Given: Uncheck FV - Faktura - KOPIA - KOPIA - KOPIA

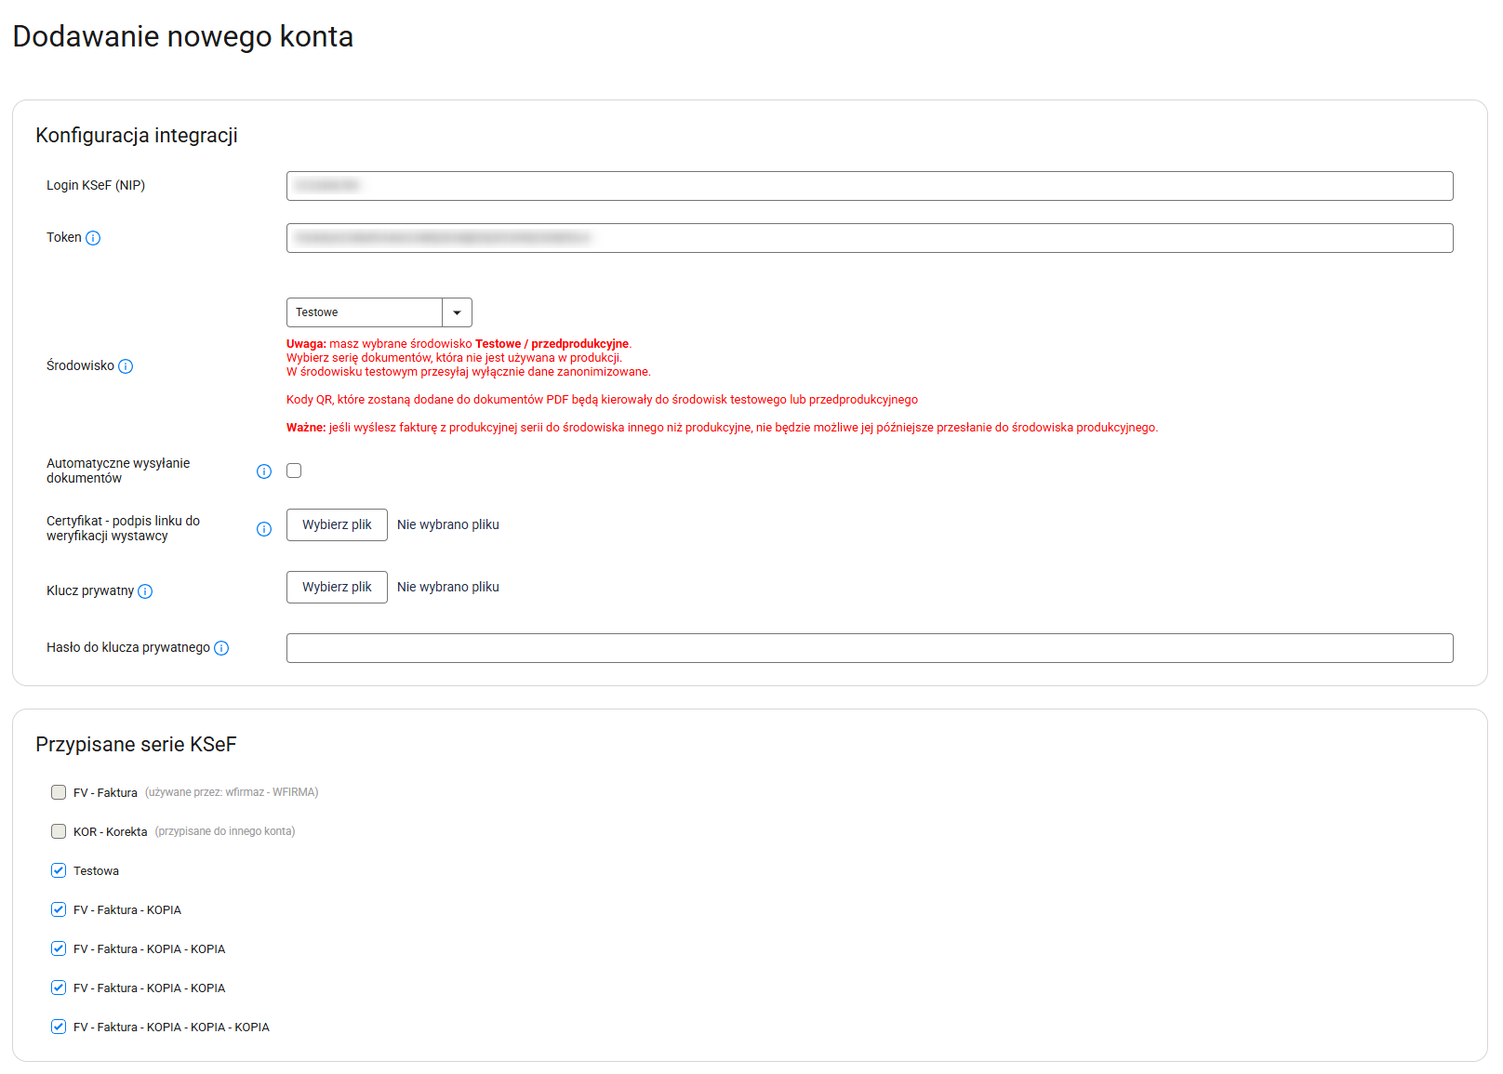Looking at the screenshot, I should point(59,1027).
